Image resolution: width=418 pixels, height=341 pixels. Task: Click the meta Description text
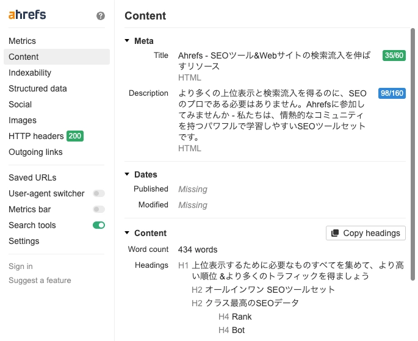[x=272, y=115]
